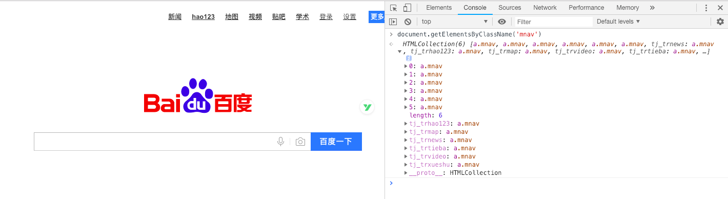Open the live expression eye icon
Image resolution: width=728 pixels, height=199 pixels.
click(502, 22)
